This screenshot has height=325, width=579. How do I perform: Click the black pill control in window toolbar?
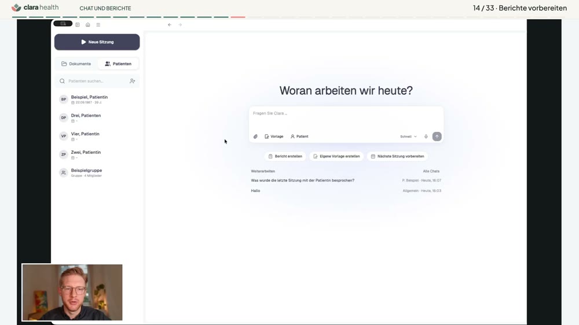[x=63, y=24]
